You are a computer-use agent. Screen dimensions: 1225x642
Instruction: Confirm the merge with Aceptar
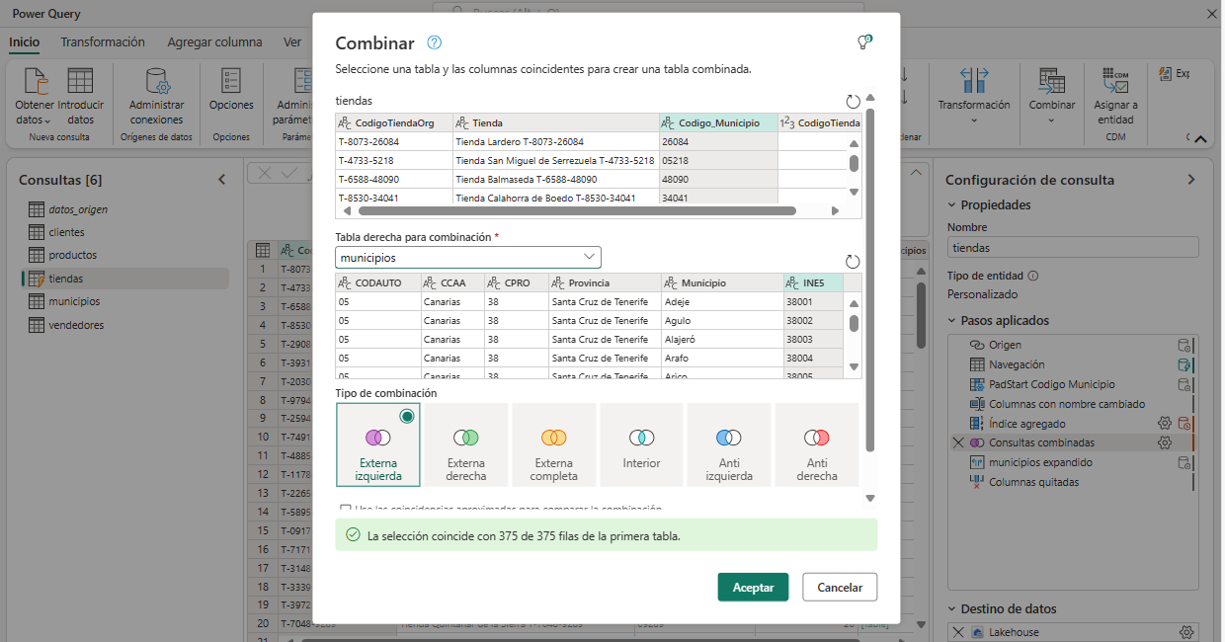(x=753, y=587)
